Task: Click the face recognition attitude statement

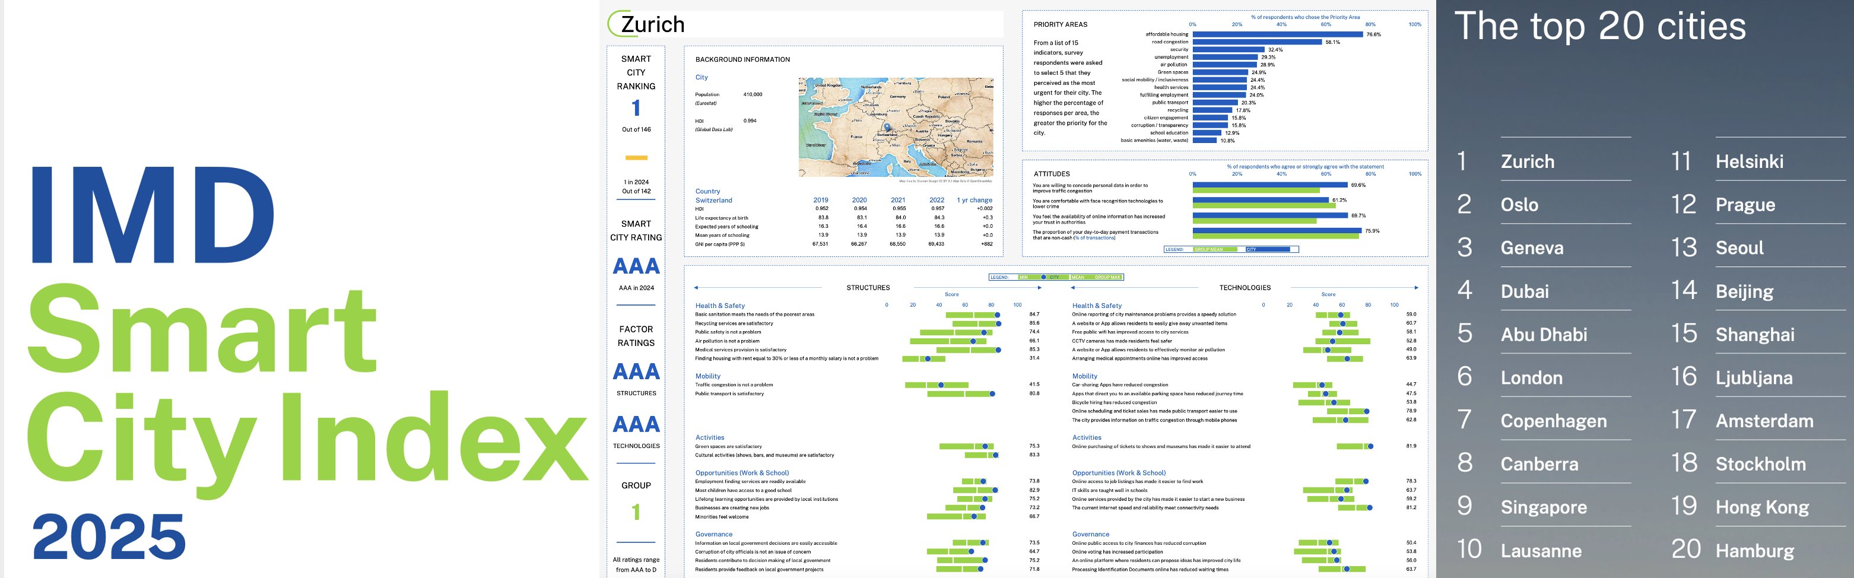Action: click(x=1097, y=204)
